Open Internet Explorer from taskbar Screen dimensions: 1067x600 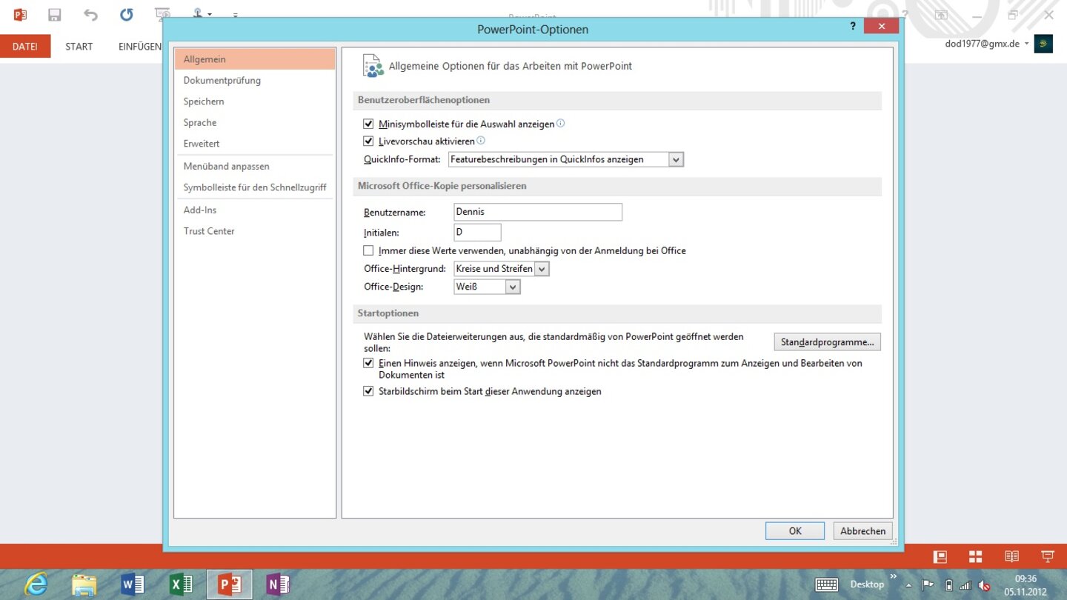tap(35, 584)
